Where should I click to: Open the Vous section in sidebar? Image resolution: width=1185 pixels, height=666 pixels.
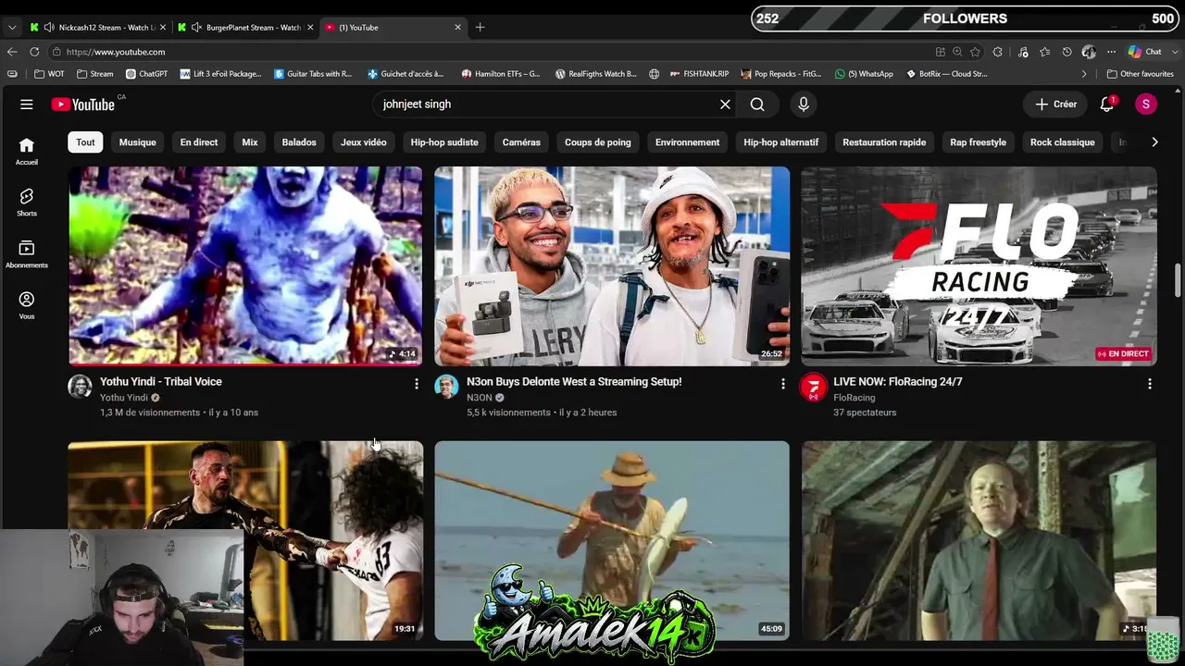27,306
